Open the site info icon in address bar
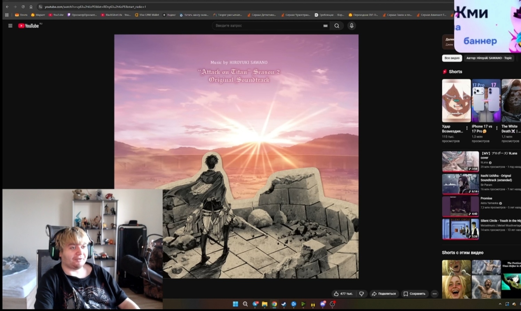This screenshot has height=311, width=521. pyautogui.click(x=40, y=7)
